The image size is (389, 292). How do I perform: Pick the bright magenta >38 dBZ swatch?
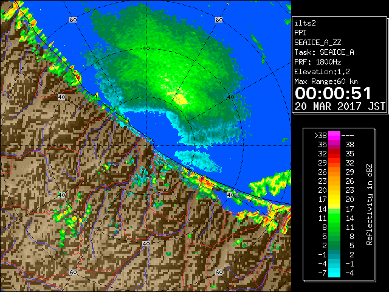pos(334,136)
